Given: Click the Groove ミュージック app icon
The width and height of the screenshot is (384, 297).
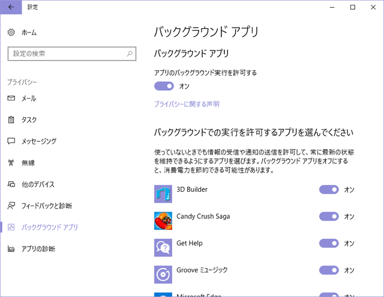Looking at the screenshot, I should coord(163,274).
